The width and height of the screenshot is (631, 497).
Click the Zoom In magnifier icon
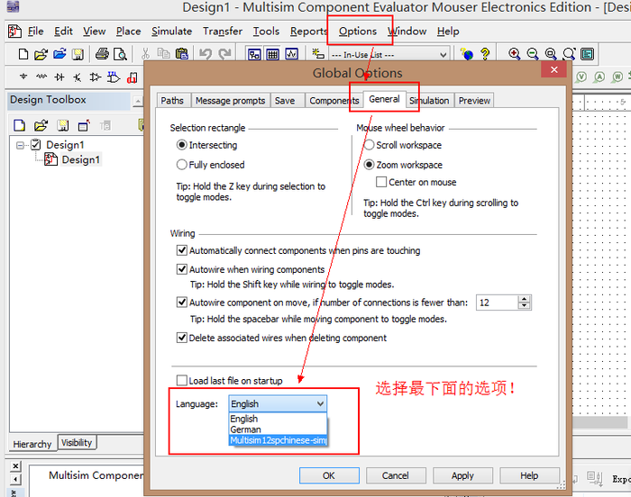(514, 53)
